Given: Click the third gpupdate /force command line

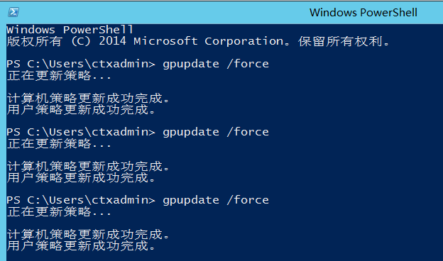Looking at the screenshot, I should 138,200.
